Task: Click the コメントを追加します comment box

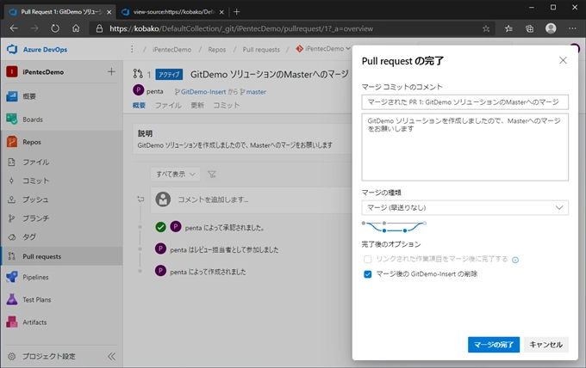Action: click(251, 199)
